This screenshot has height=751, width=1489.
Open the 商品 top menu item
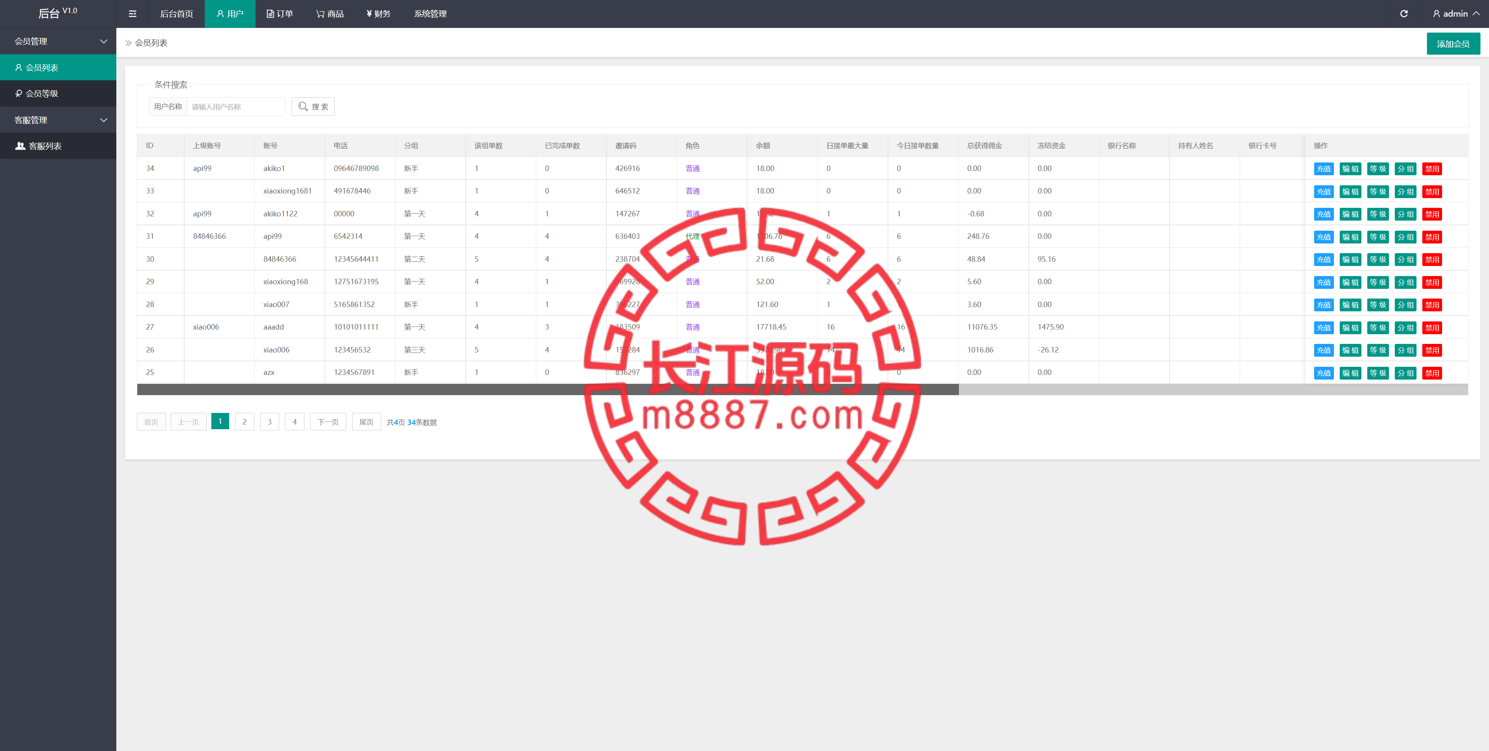click(330, 14)
